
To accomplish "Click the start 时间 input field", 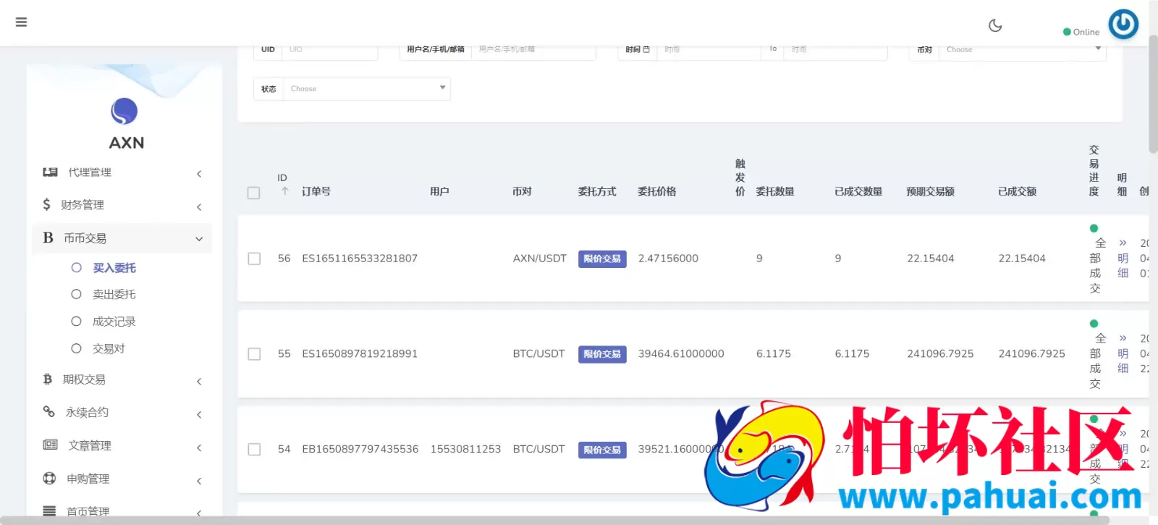I will 709,49.
